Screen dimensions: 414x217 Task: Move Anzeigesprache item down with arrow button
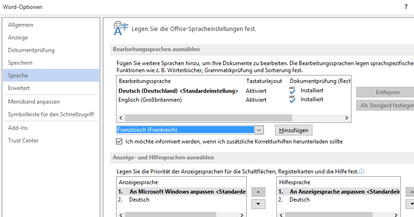tap(258, 204)
